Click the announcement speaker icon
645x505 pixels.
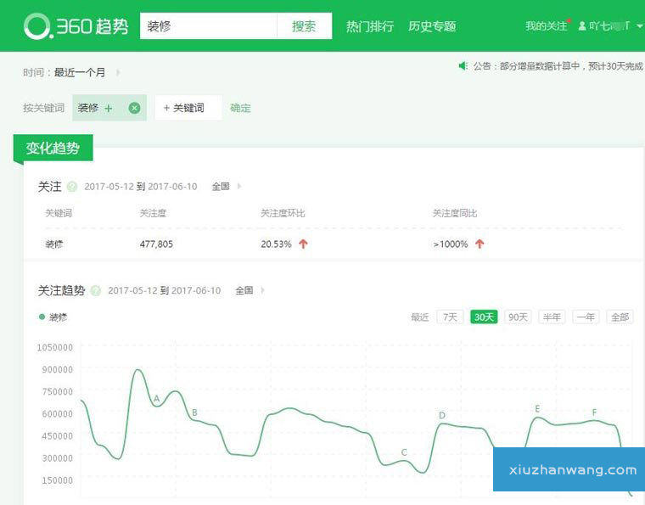463,65
